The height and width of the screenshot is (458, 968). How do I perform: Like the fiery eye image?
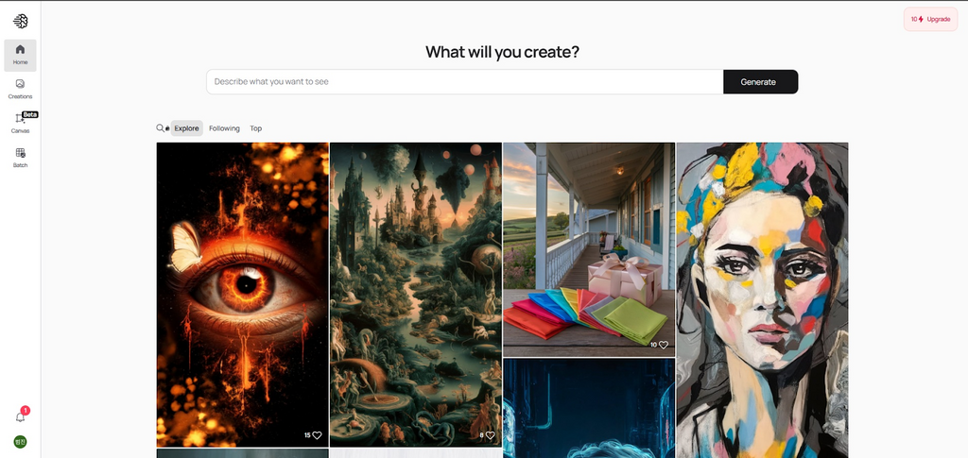(x=317, y=435)
